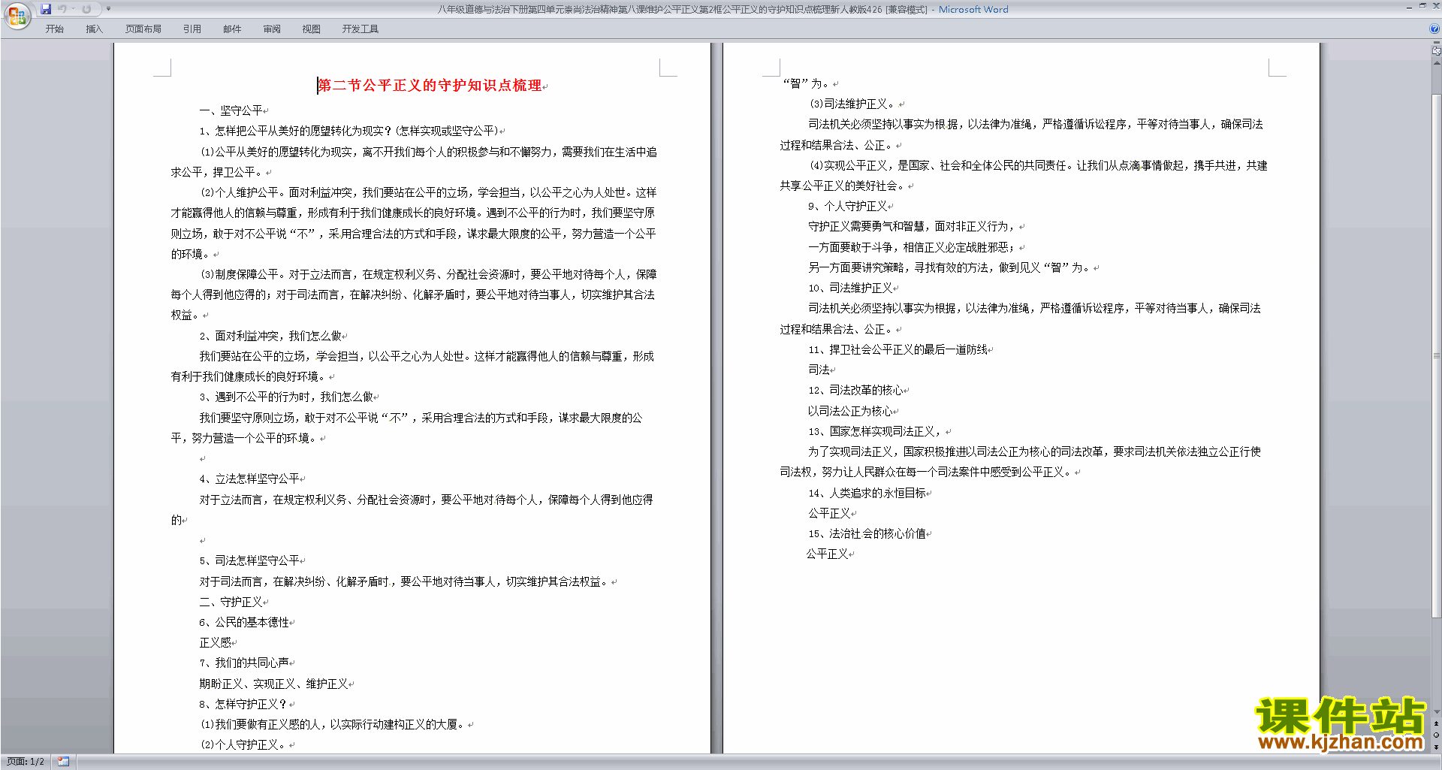Restore down the Word window
Screen dimensions: 1442x770
point(1422,6)
